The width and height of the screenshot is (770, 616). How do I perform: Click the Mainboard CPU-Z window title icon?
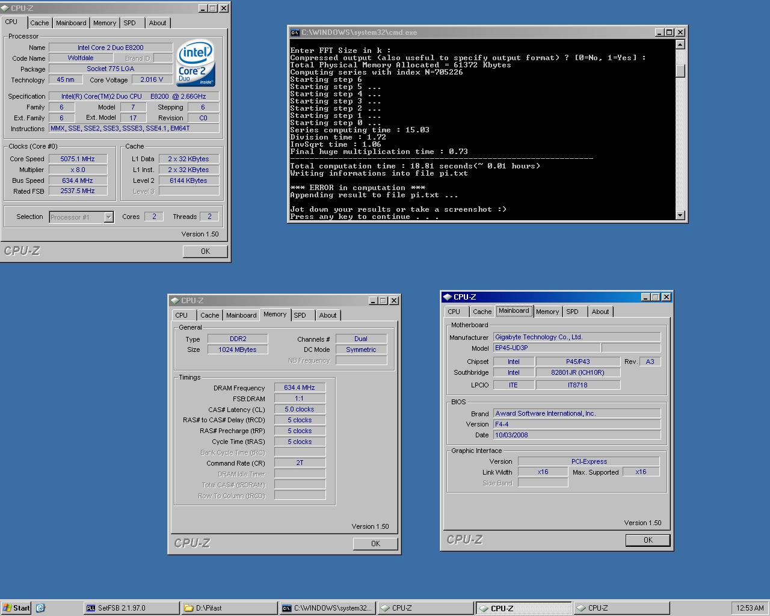tap(447, 297)
